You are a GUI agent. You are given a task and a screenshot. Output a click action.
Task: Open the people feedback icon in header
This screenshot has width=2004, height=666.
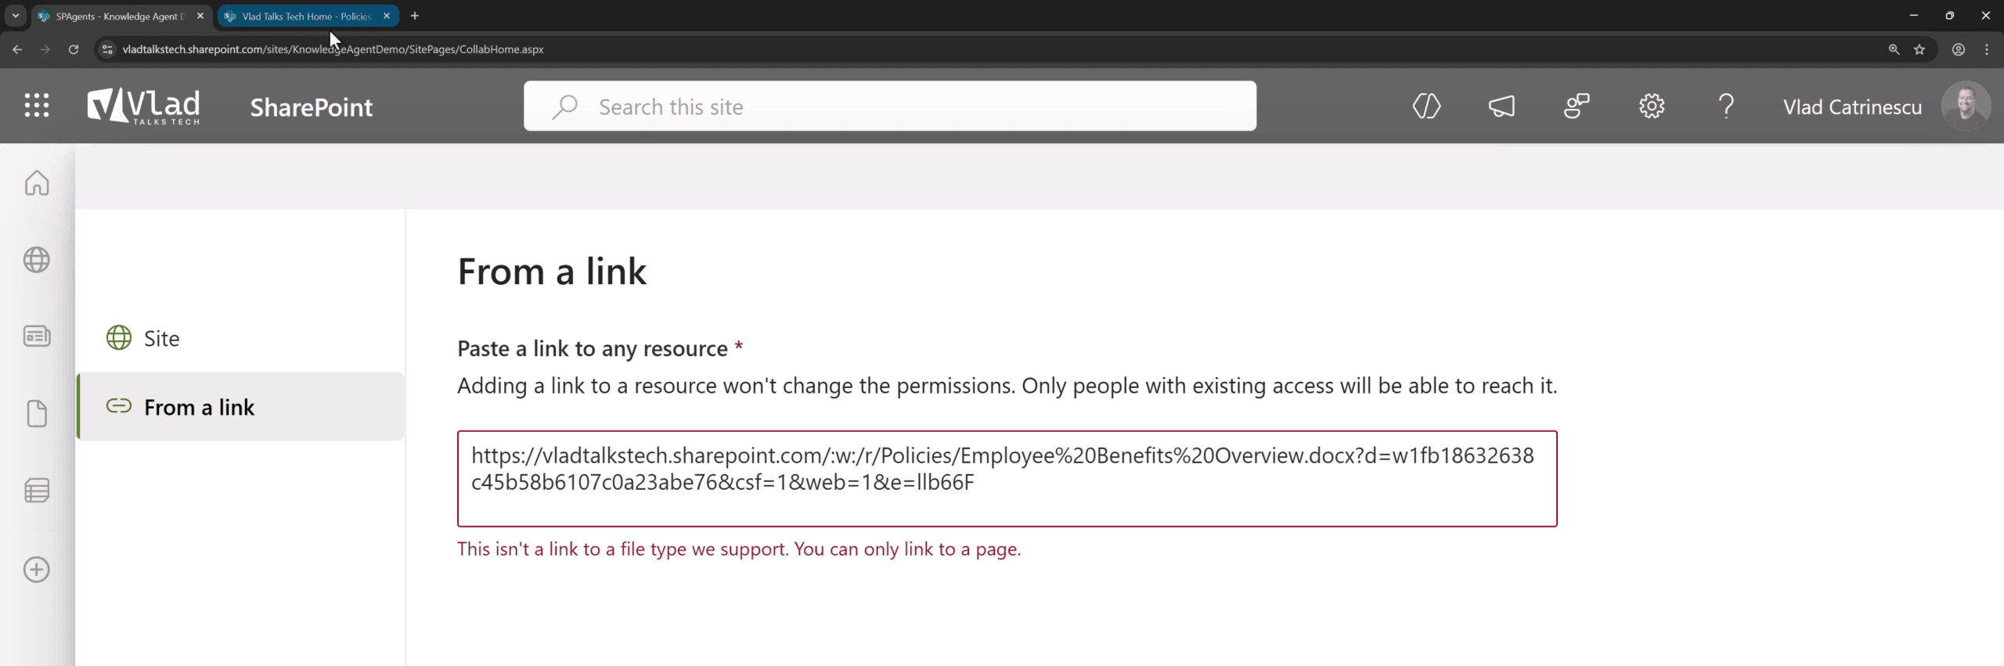click(1577, 106)
